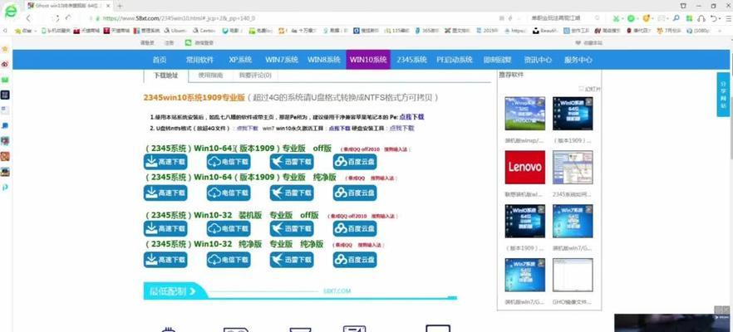
Task: Open WIN7系统 in navigation bar
Action: pyautogui.click(x=282, y=60)
